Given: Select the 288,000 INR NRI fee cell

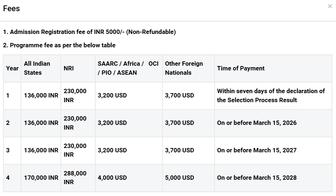Looking at the screenshot, I should coord(75,178).
